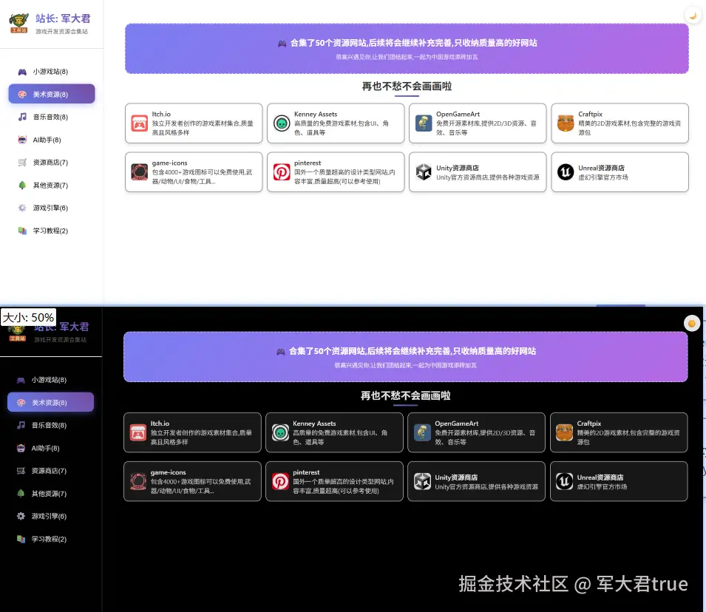Open Unity资源商店 title link, dark theme
The height and width of the screenshot is (612, 706).
point(456,477)
